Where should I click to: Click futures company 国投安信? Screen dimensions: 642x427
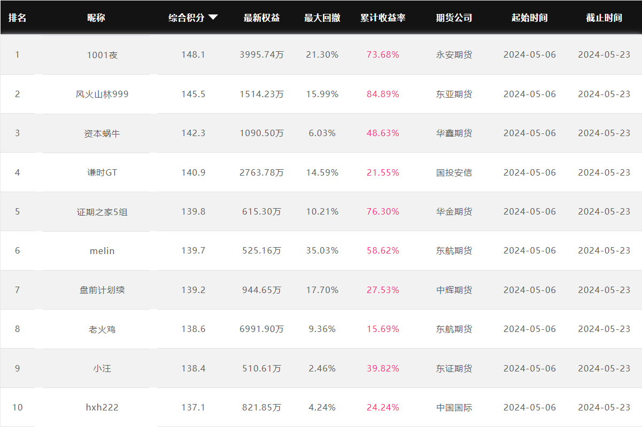[454, 172]
